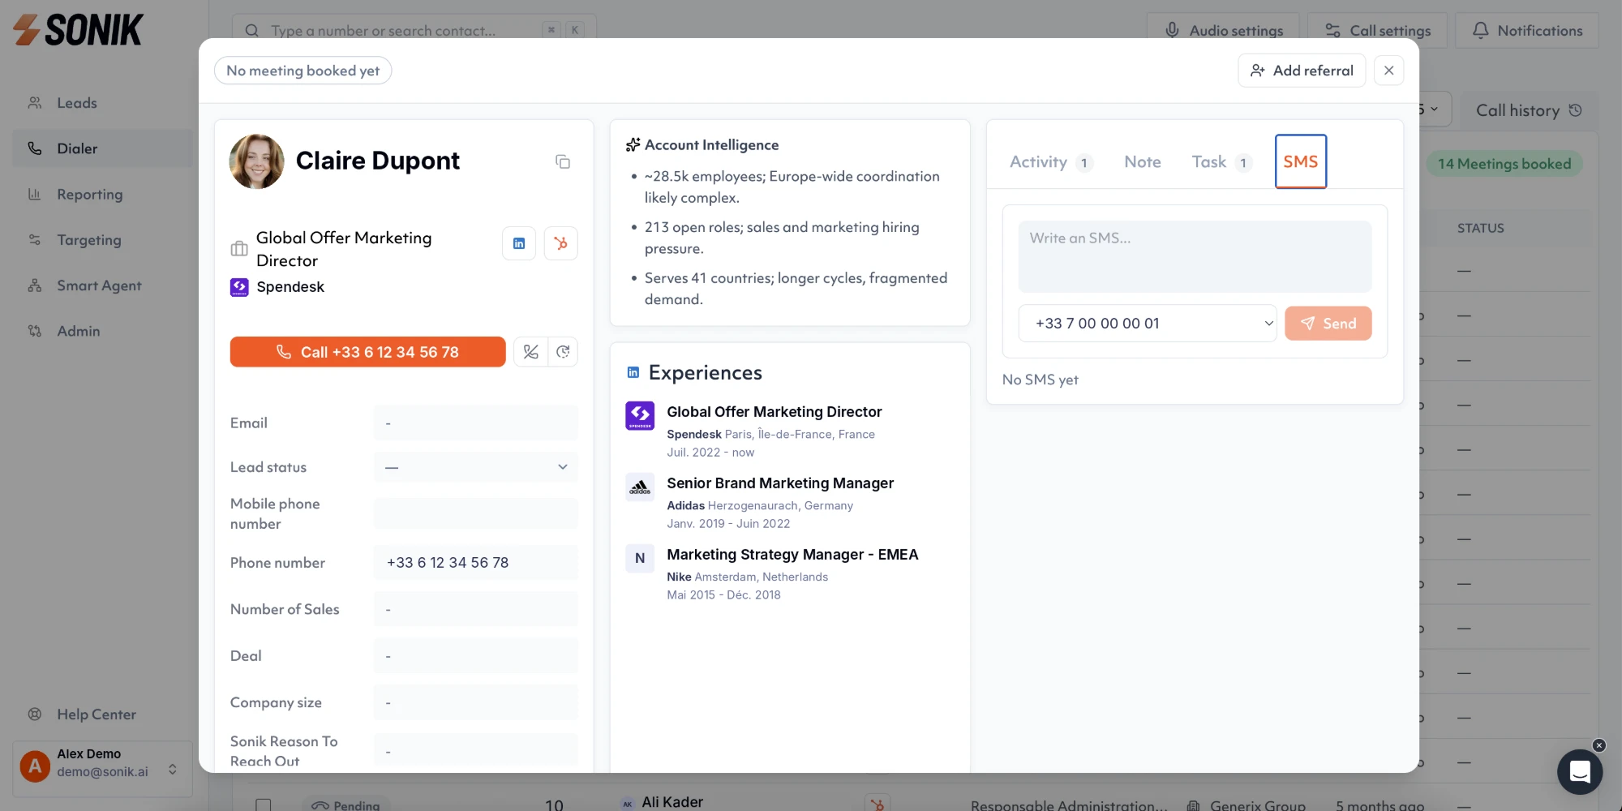The image size is (1622, 811).
Task: Open Leads in the sidebar
Action: (102, 103)
